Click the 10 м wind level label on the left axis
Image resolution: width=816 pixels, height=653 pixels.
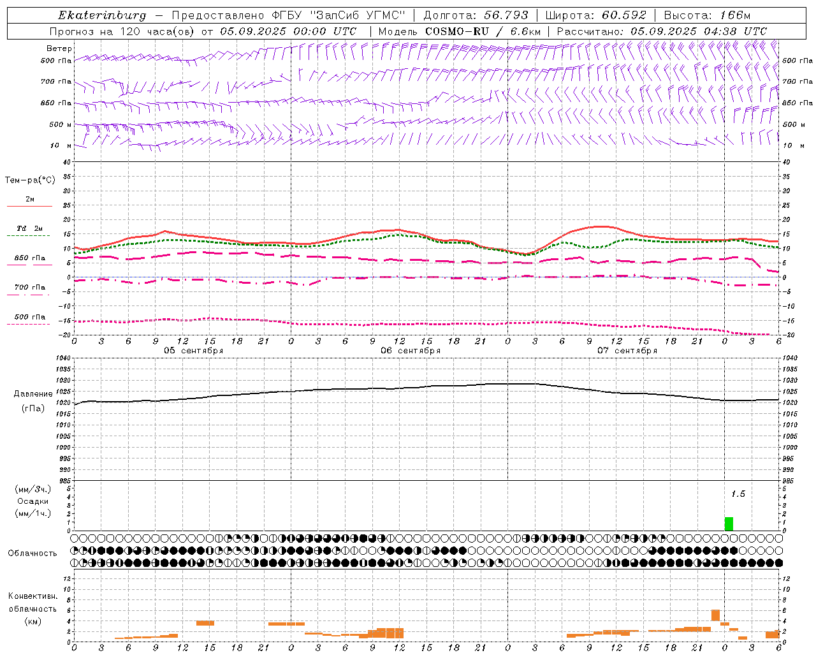(61, 145)
